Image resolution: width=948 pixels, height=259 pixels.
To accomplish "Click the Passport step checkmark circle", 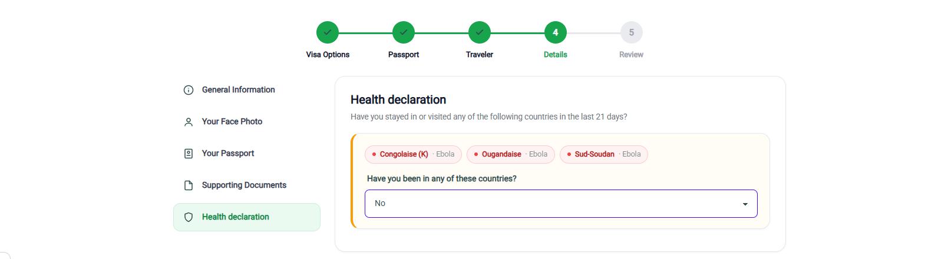I will click(404, 32).
